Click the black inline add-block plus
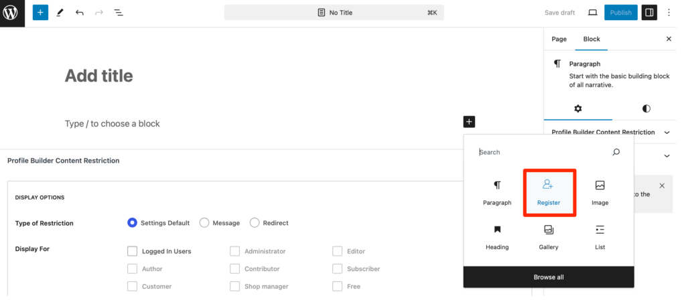The width and height of the screenshot is (686, 306). pyautogui.click(x=469, y=122)
